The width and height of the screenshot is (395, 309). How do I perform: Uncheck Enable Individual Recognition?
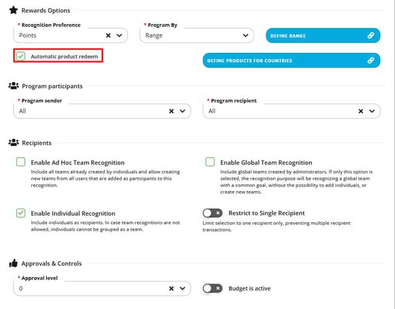(x=21, y=213)
